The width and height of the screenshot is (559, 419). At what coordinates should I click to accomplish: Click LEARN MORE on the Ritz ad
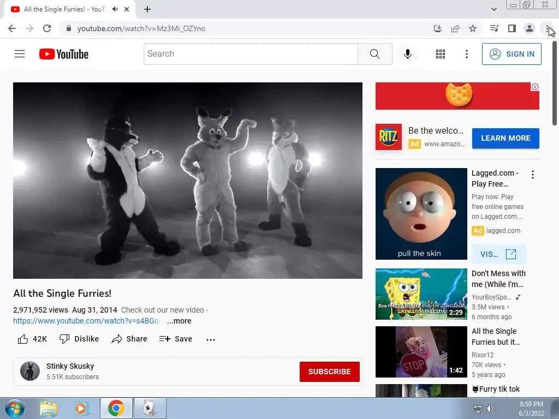(506, 138)
